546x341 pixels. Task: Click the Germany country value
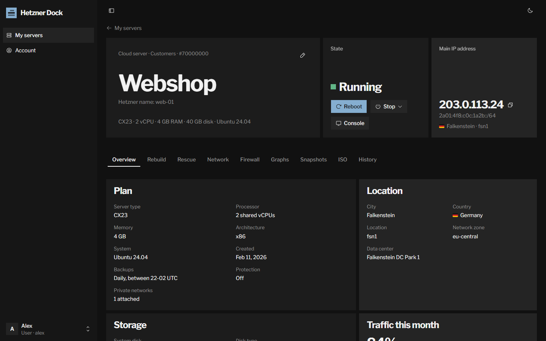pos(471,215)
